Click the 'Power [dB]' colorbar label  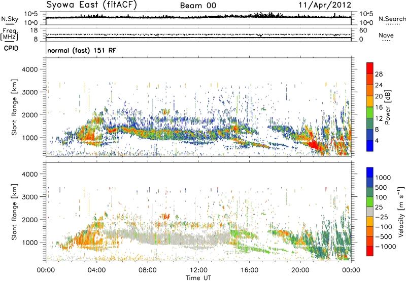coord(388,107)
